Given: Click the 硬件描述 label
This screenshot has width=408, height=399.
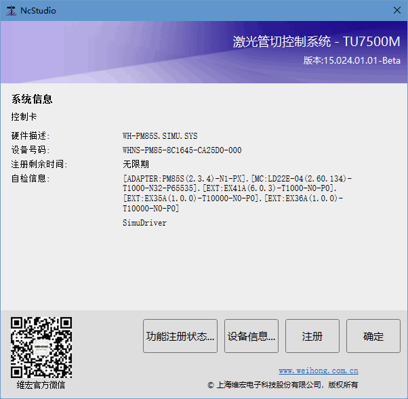Looking at the screenshot, I should [x=30, y=135].
